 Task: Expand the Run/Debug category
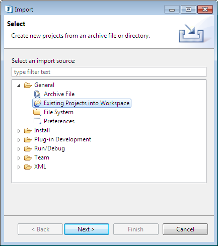click(x=19, y=149)
